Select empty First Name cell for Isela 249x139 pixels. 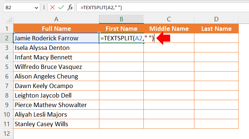click(x=121, y=48)
